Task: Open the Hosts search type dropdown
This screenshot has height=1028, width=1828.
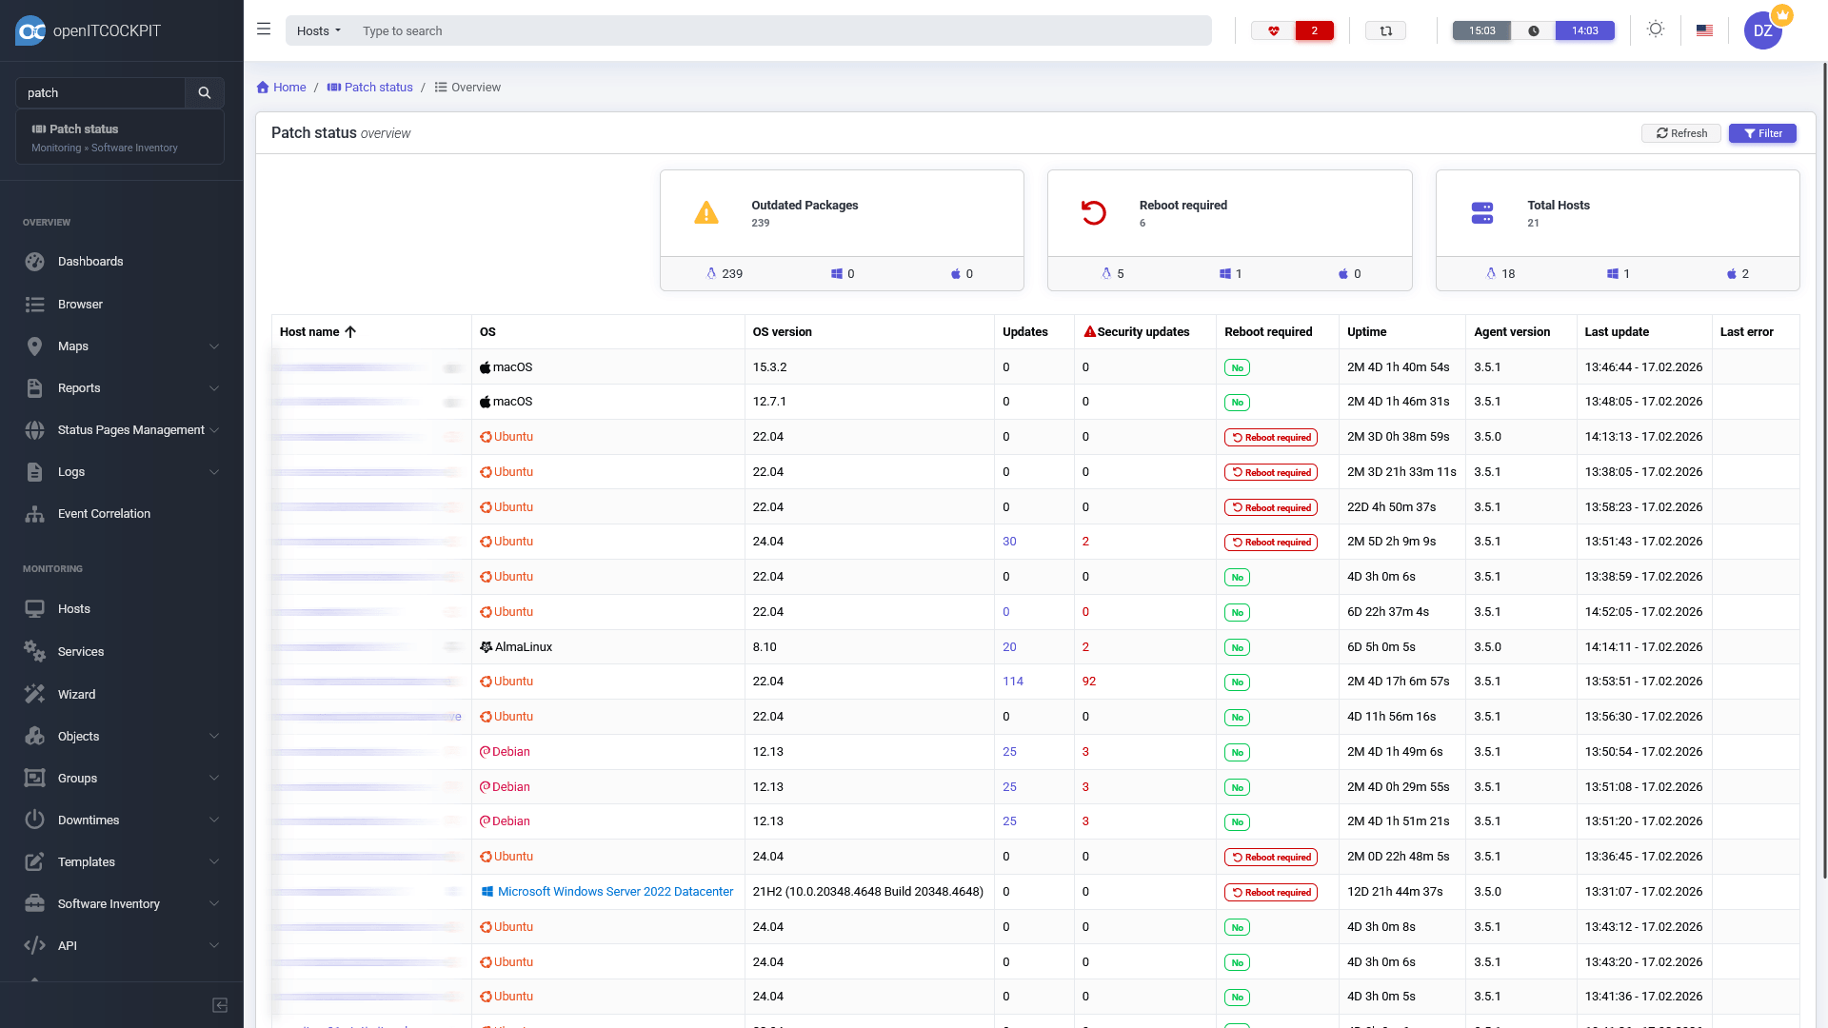Action: click(x=318, y=30)
